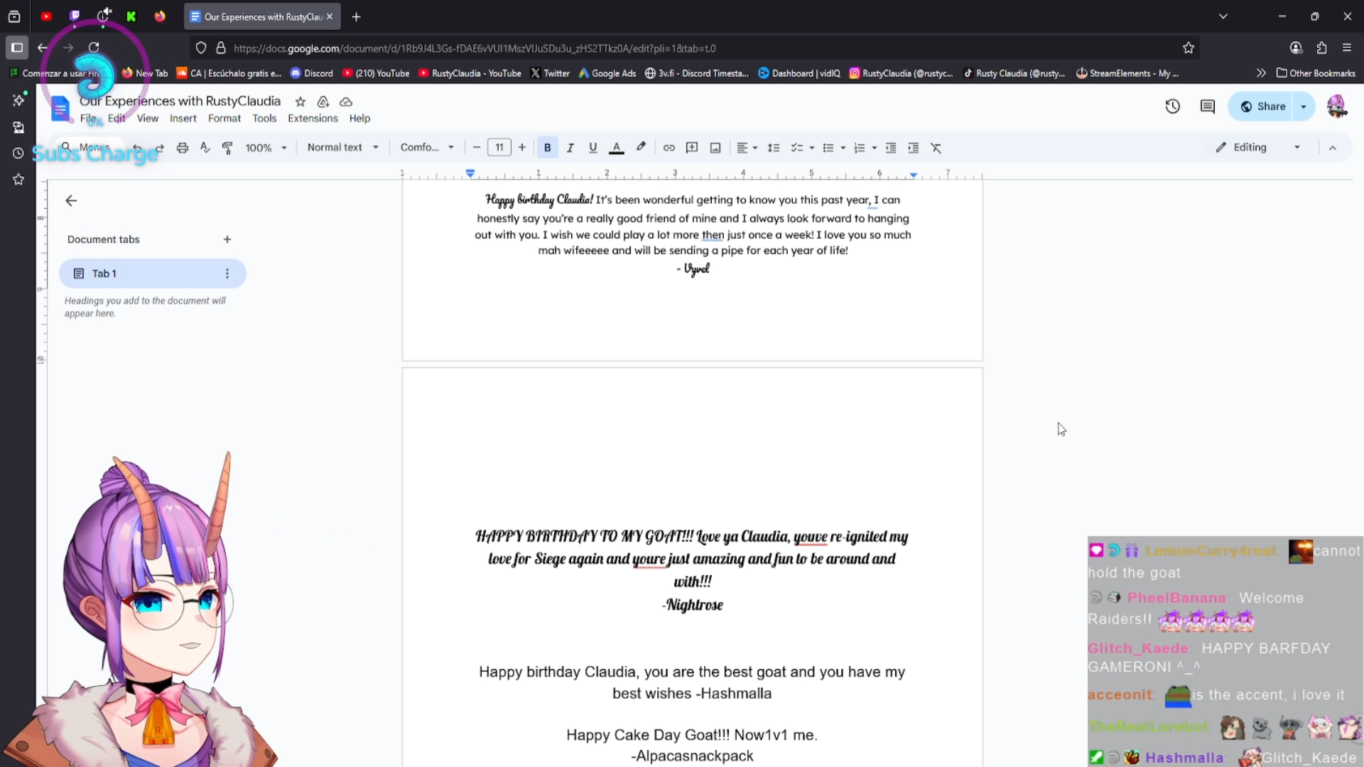Open font family dropdown
1364x767 pixels.
(x=427, y=148)
